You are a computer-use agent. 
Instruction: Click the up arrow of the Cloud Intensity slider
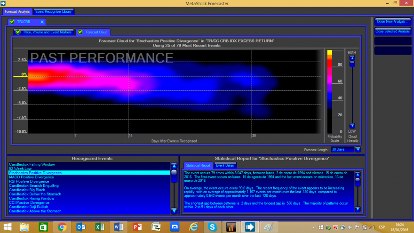coord(352,58)
